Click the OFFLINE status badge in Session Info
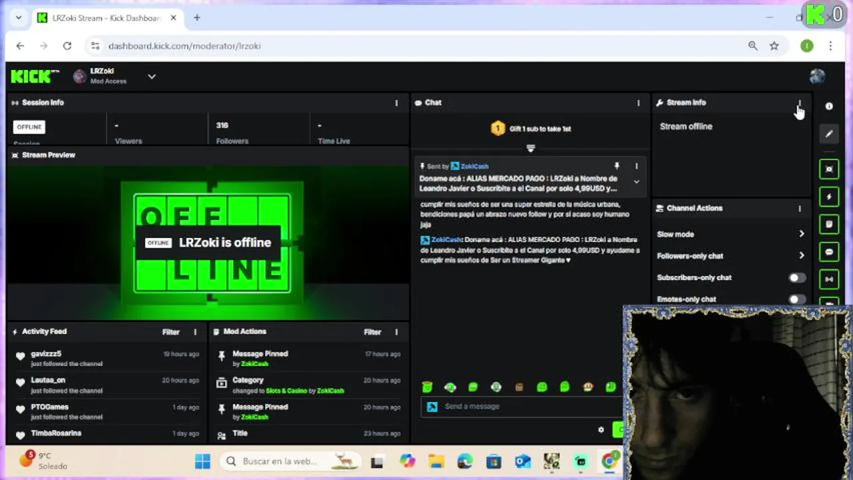The width and height of the screenshot is (853, 480). tap(29, 127)
